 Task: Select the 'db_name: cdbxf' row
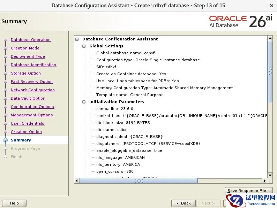point(112,130)
